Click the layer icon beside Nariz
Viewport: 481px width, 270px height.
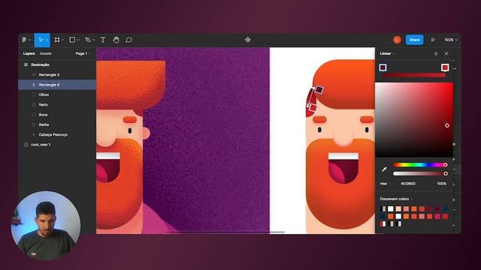point(34,105)
